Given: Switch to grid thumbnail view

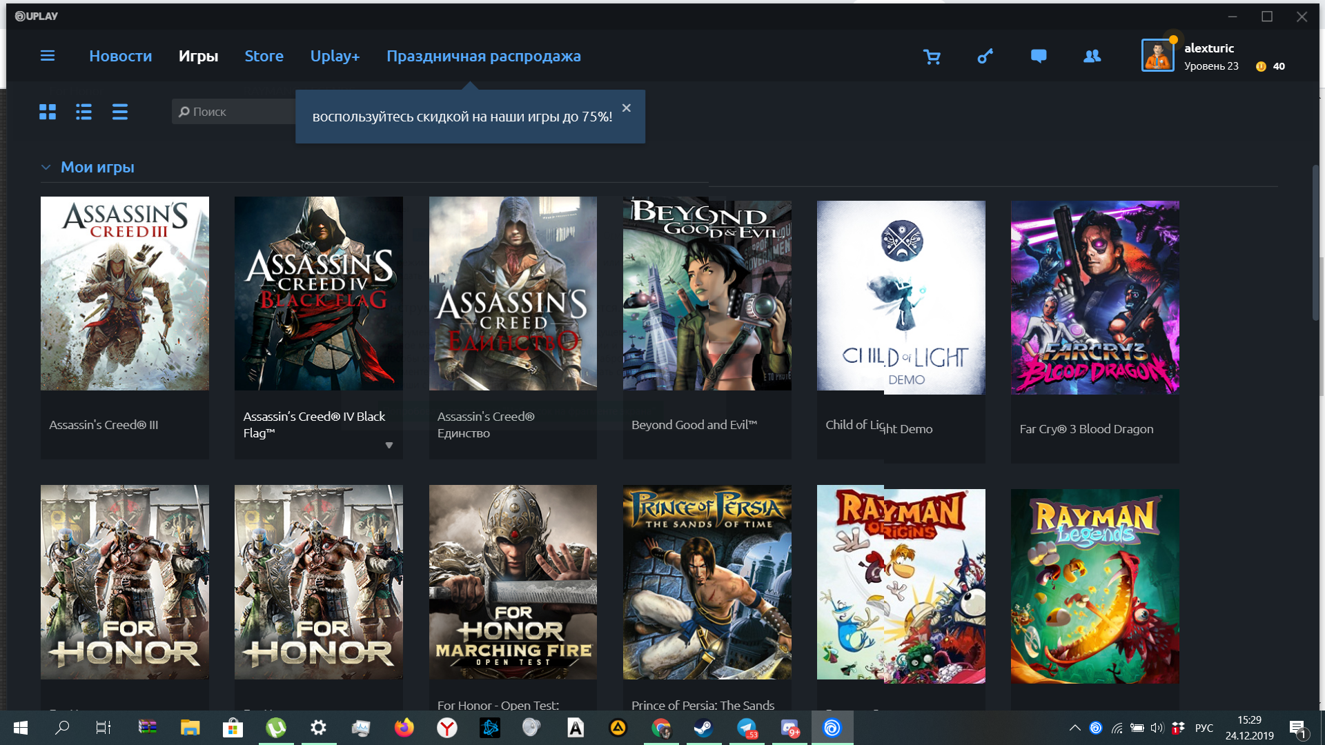Looking at the screenshot, I should [48, 112].
